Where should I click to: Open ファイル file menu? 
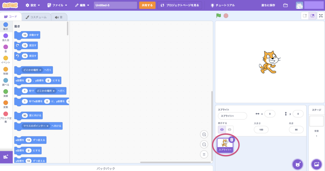pos(57,5)
